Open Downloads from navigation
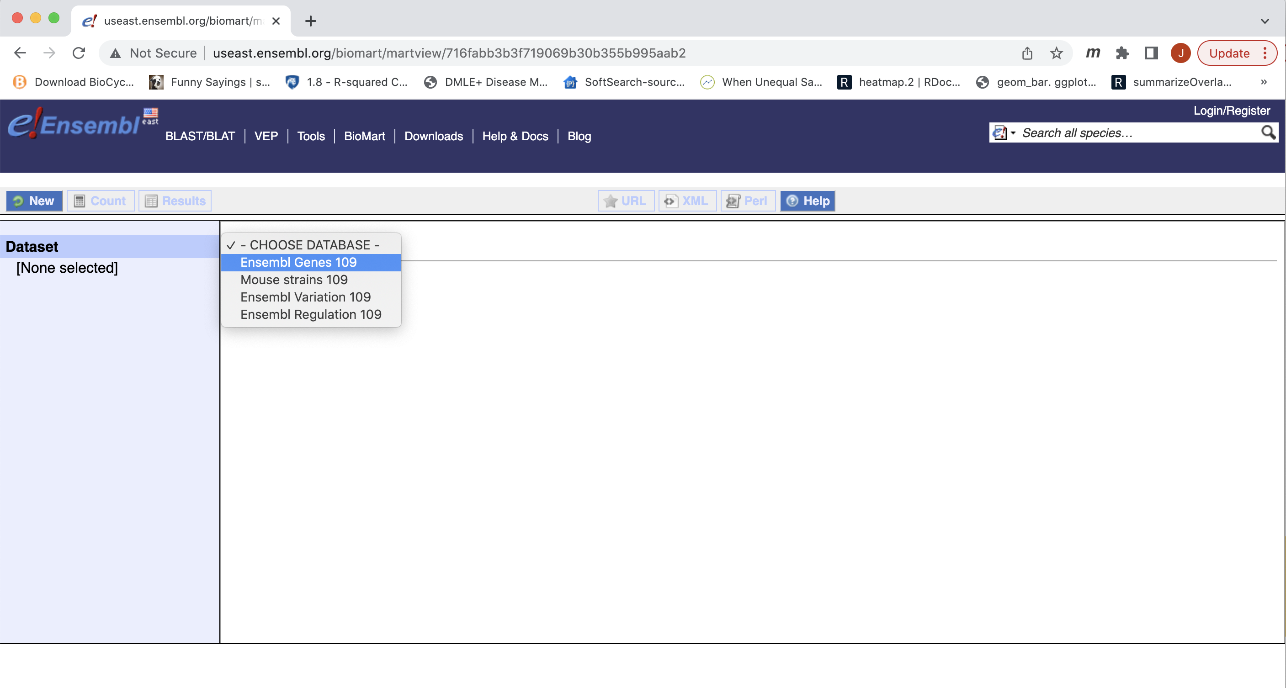 click(x=433, y=136)
